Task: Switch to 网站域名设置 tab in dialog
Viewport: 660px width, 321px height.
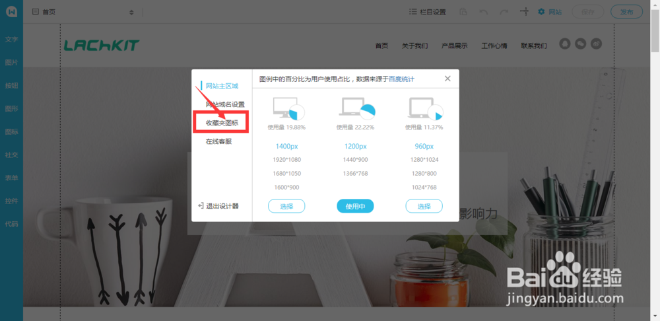Action: pos(225,104)
